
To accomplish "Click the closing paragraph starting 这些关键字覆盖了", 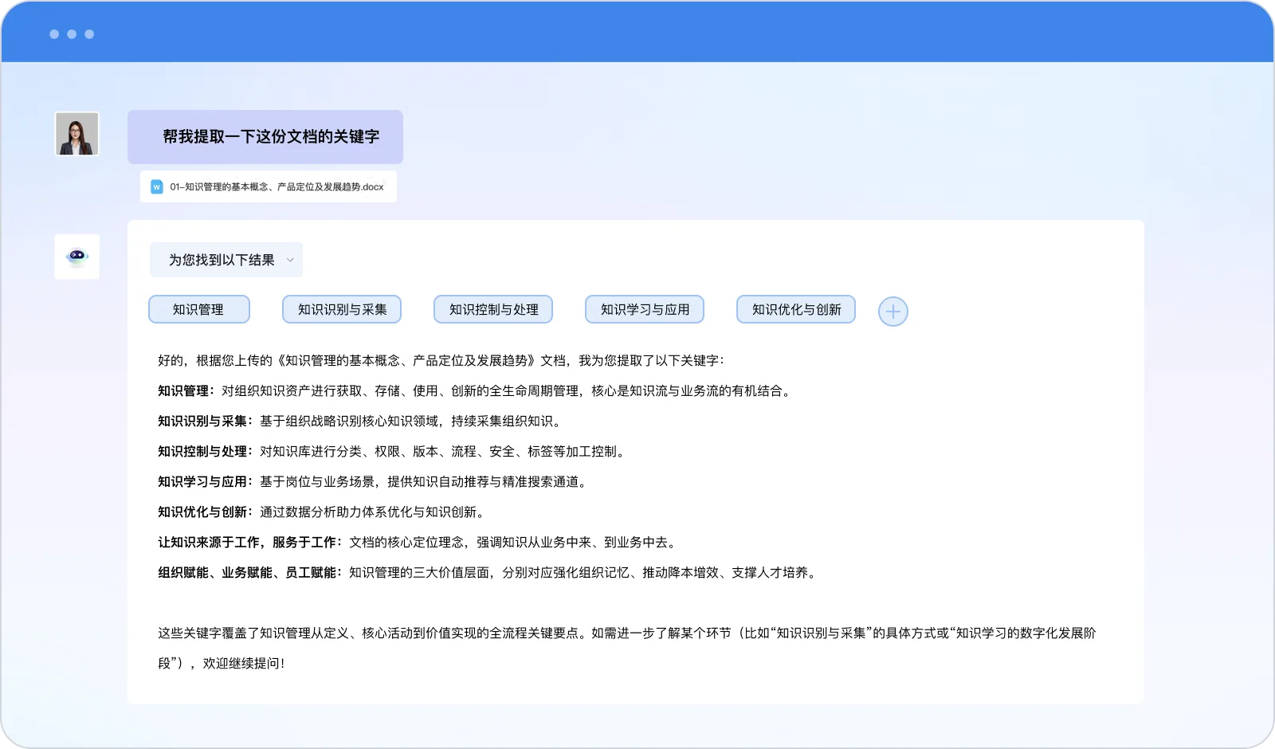I will (627, 648).
